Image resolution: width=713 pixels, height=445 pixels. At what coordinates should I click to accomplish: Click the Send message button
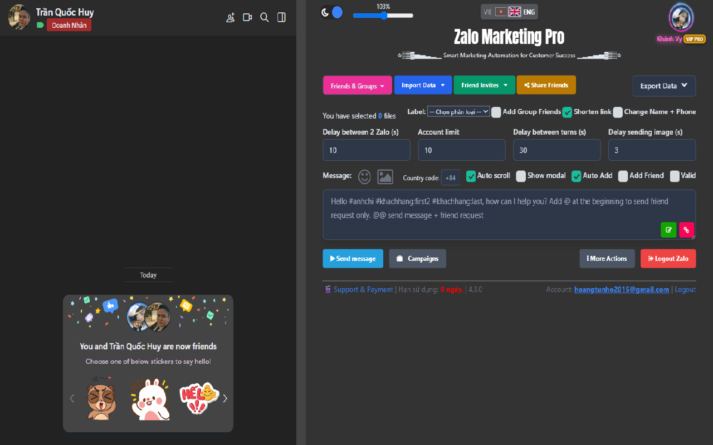pyautogui.click(x=353, y=258)
